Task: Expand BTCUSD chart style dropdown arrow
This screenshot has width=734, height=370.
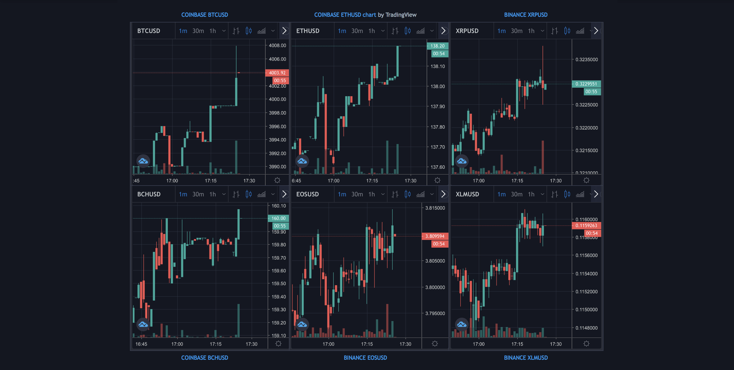Action: click(x=273, y=31)
